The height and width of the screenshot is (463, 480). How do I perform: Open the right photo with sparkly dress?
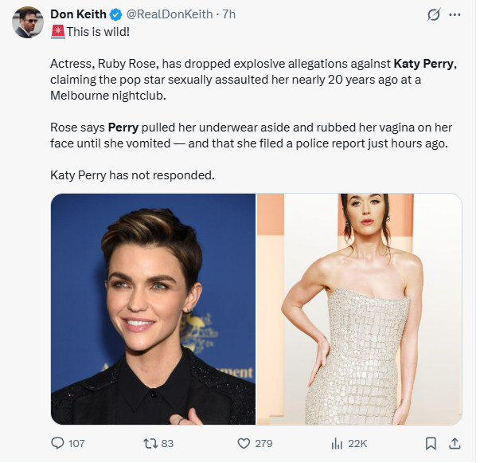(x=359, y=309)
